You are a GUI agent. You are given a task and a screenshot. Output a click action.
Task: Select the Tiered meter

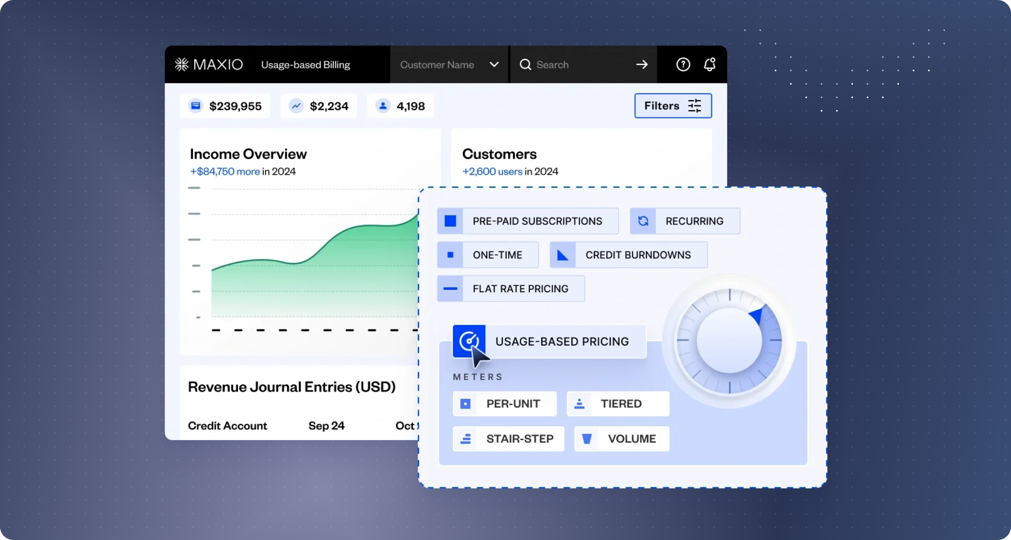[618, 404]
